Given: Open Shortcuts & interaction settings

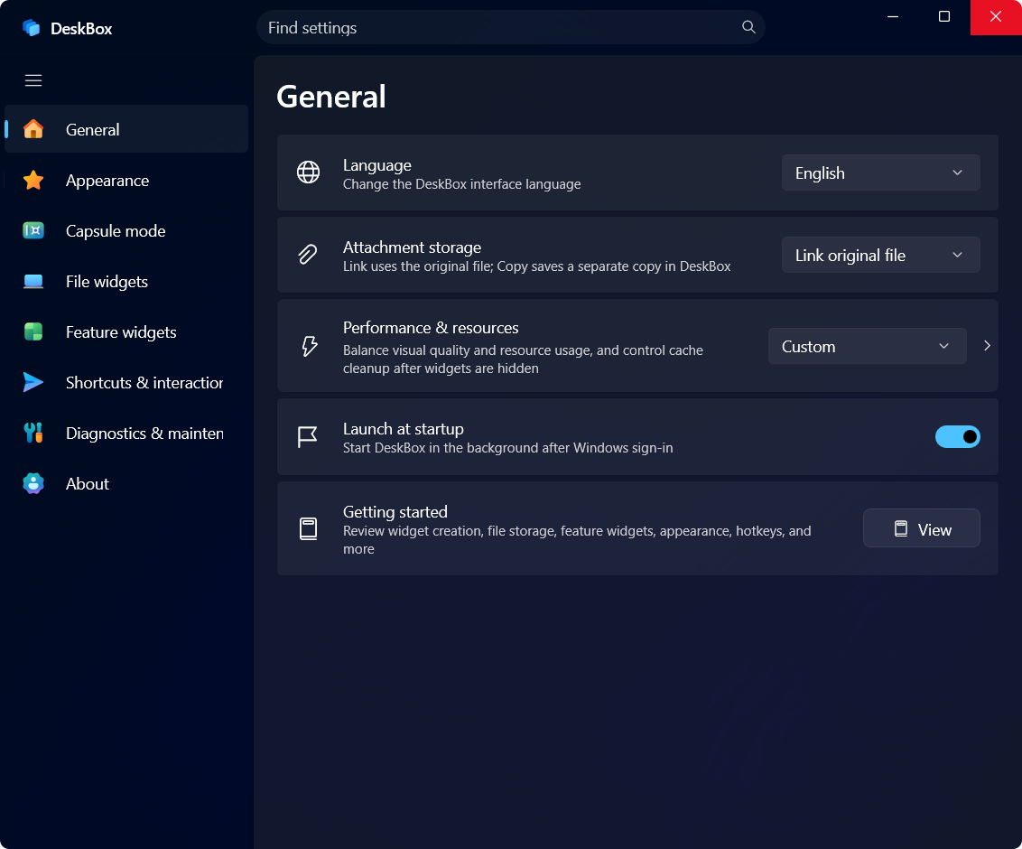Looking at the screenshot, I should click(126, 382).
